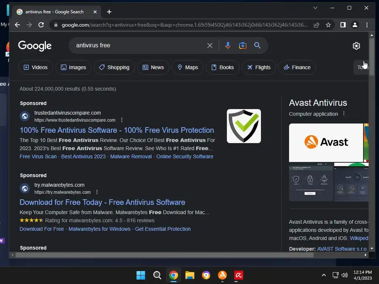Screen dimensions: 379x284
Task: Open Malware Removal sitelink
Action: [x=131, y=156]
